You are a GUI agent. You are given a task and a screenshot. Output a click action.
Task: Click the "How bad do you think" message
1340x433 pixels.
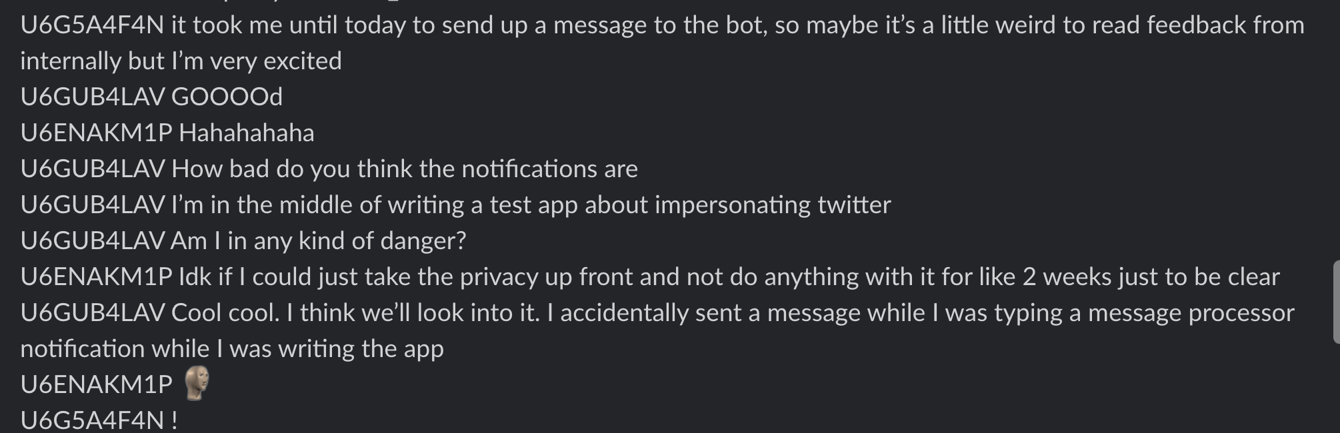(x=405, y=169)
